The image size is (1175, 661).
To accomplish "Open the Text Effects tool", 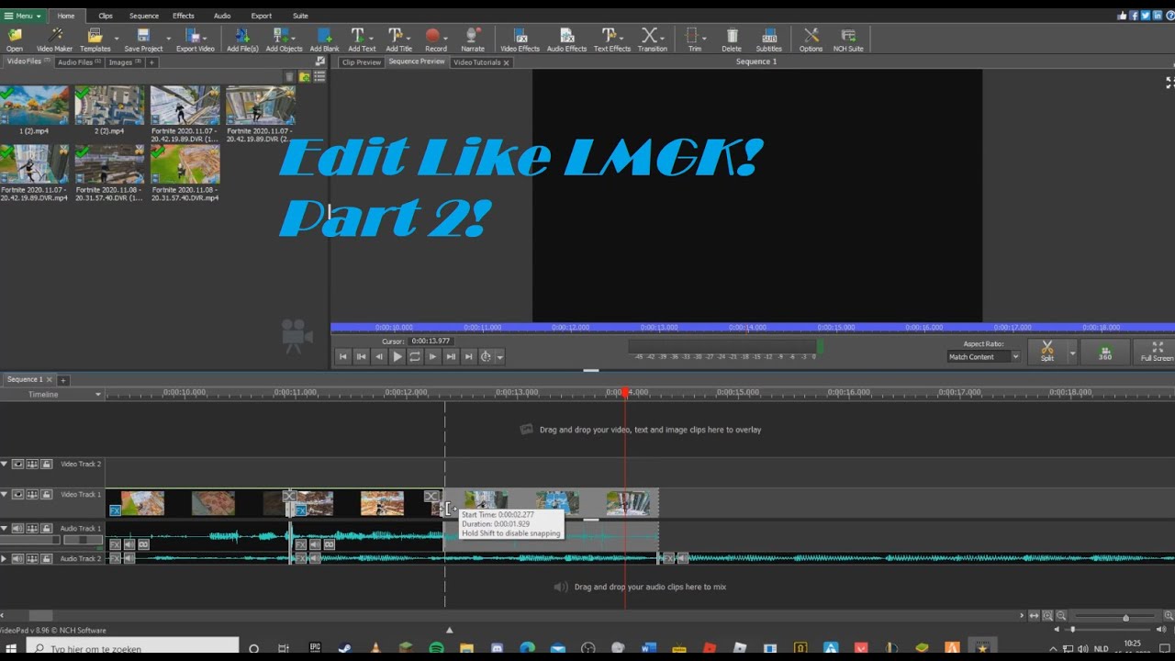I will tap(611, 39).
